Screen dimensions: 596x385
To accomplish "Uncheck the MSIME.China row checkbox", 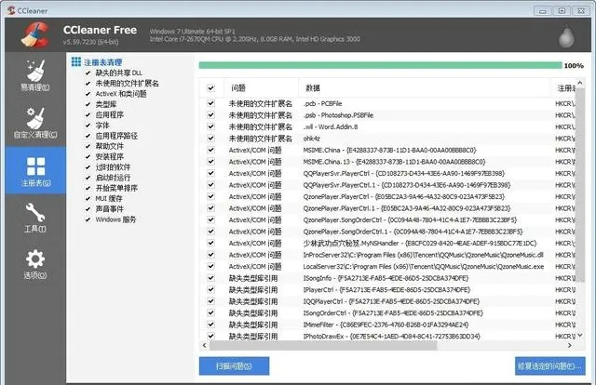I will tap(211, 150).
